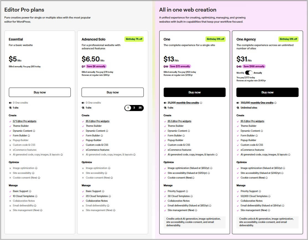Screen dimensions: 308x240
Task: Click the Save $72 annually badge
Action: click(180, 66)
